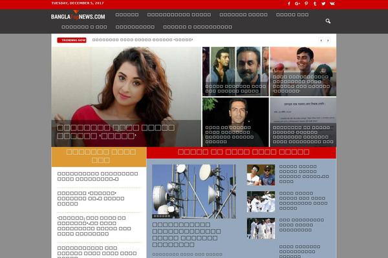Open the Google+ social icon
This screenshot has height=258, width=388.
coord(297,3)
